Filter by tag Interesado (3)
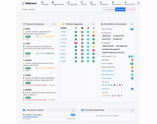Image resolution: width=157 pixels, height=124 pixels. [121, 46]
